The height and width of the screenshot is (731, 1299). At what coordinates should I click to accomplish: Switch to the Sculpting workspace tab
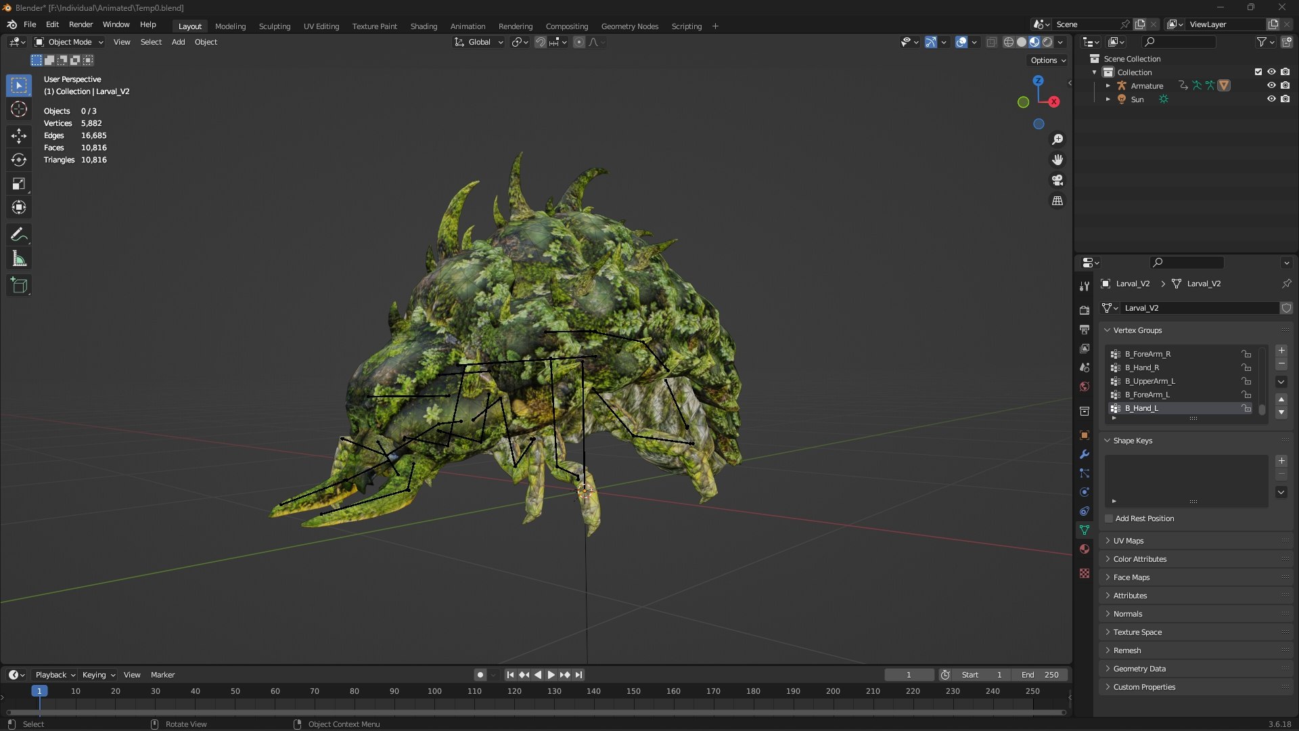tap(275, 26)
